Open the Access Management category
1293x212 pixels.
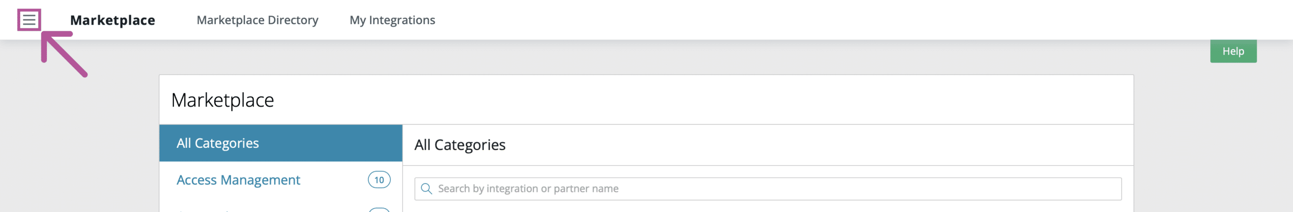pyautogui.click(x=238, y=180)
